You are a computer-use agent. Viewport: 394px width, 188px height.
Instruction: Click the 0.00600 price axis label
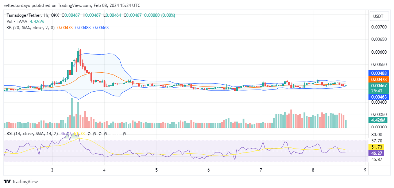(378, 52)
